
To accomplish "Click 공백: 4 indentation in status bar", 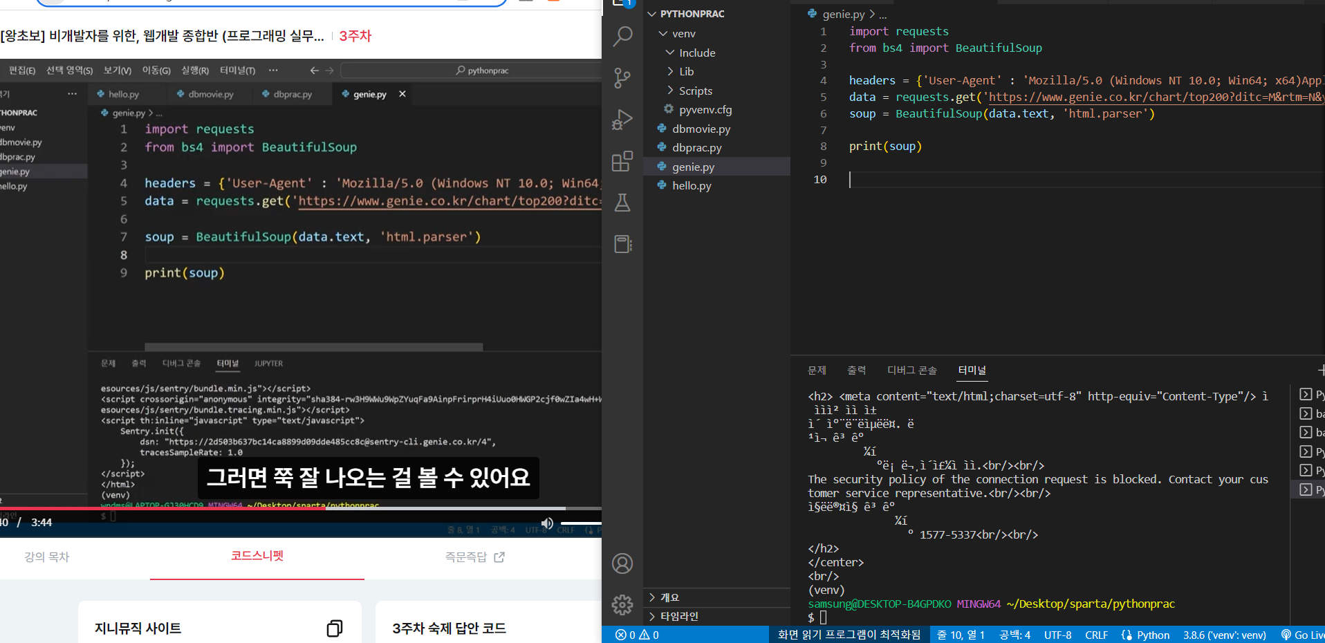I will [x=1014, y=635].
